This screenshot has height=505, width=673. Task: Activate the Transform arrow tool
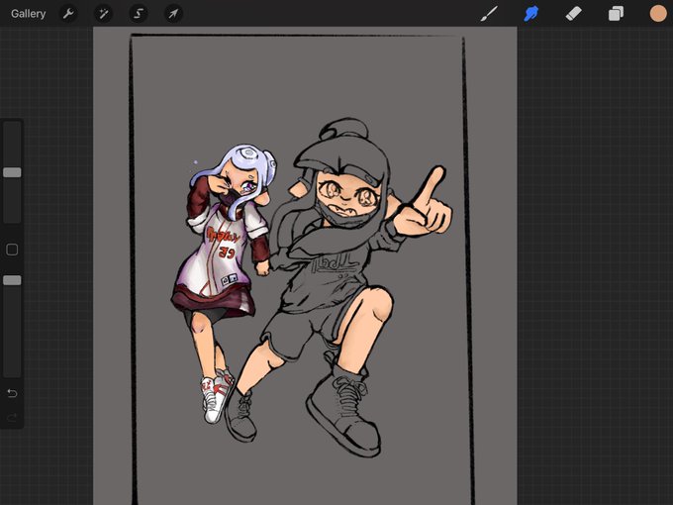(x=173, y=14)
